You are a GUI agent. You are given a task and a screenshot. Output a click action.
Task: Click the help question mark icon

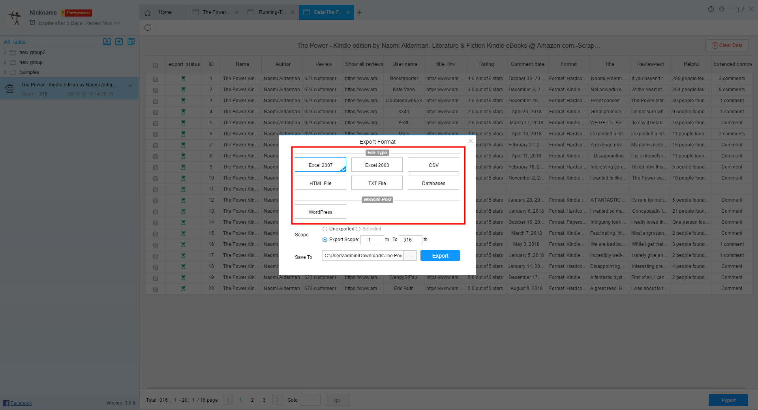coord(711,9)
